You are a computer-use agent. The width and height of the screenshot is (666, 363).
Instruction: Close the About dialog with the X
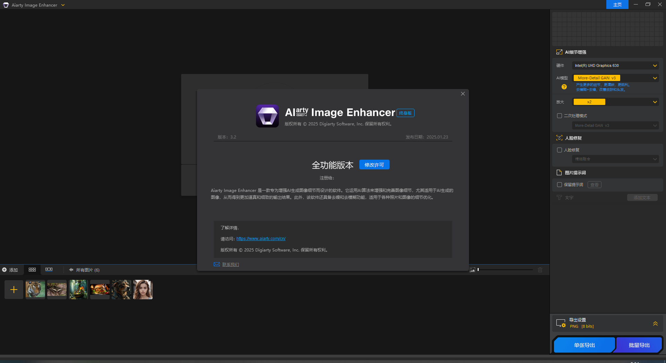463,94
